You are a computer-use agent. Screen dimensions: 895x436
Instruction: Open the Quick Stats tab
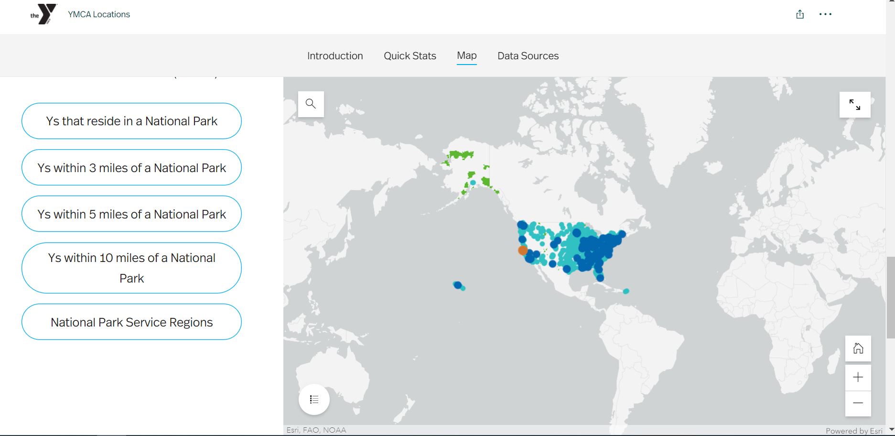pyautogui.click(x=410, y=56)
